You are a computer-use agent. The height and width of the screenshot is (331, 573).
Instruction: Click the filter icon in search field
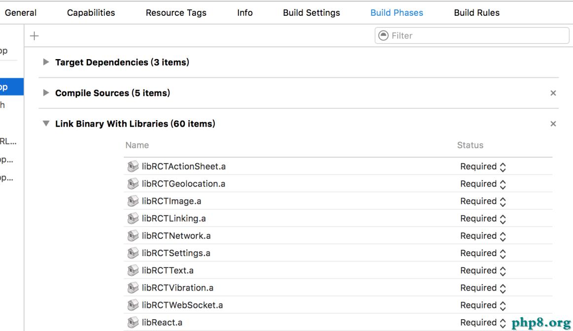point(383,35)
